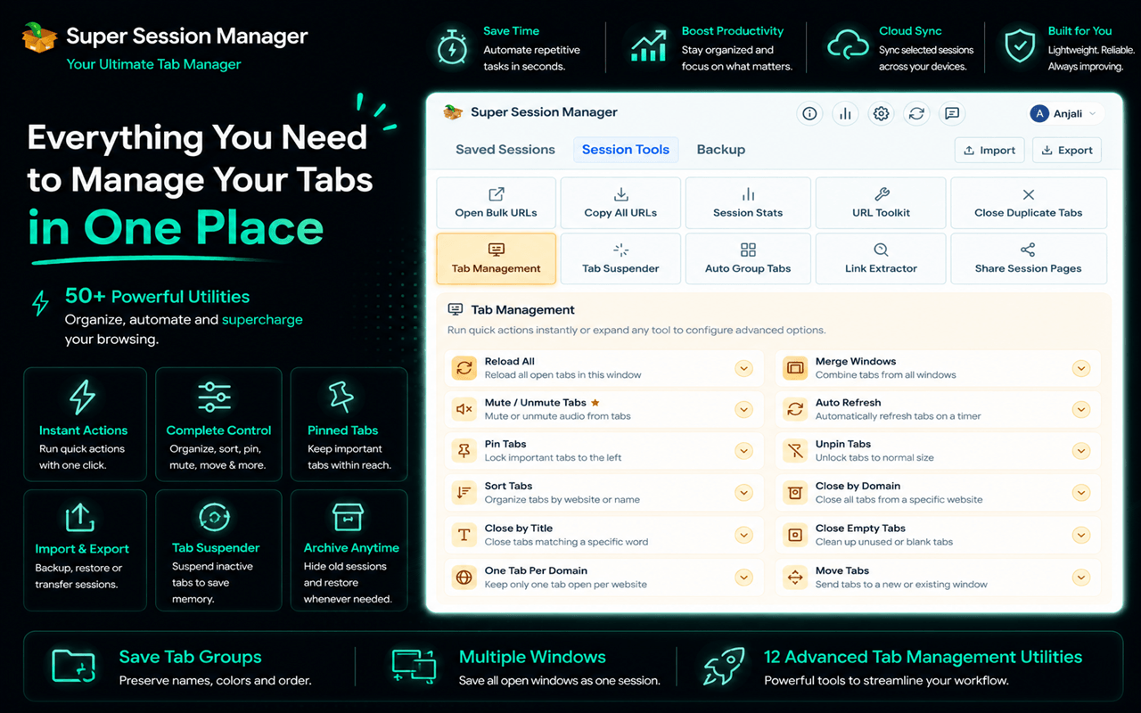Image resolution: width=1141 pixels, height=713 pixels.
Task: Click the Archive Anytime feature card
Action: (x=349, y=550)
